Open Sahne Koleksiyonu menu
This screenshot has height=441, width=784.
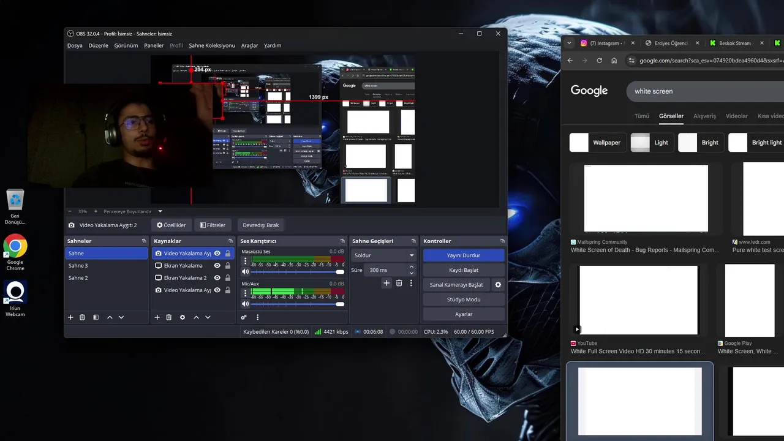(212, 45)
